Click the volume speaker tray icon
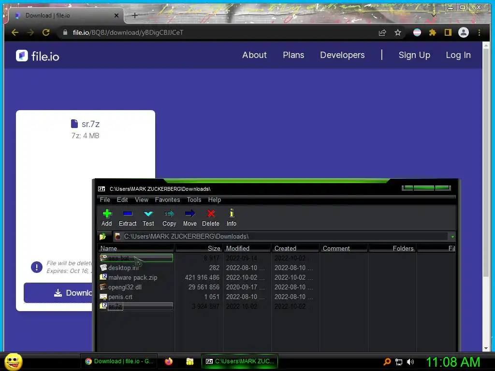Image resolution: width=495 pixels, height=371 pixels. coord(410,362)
